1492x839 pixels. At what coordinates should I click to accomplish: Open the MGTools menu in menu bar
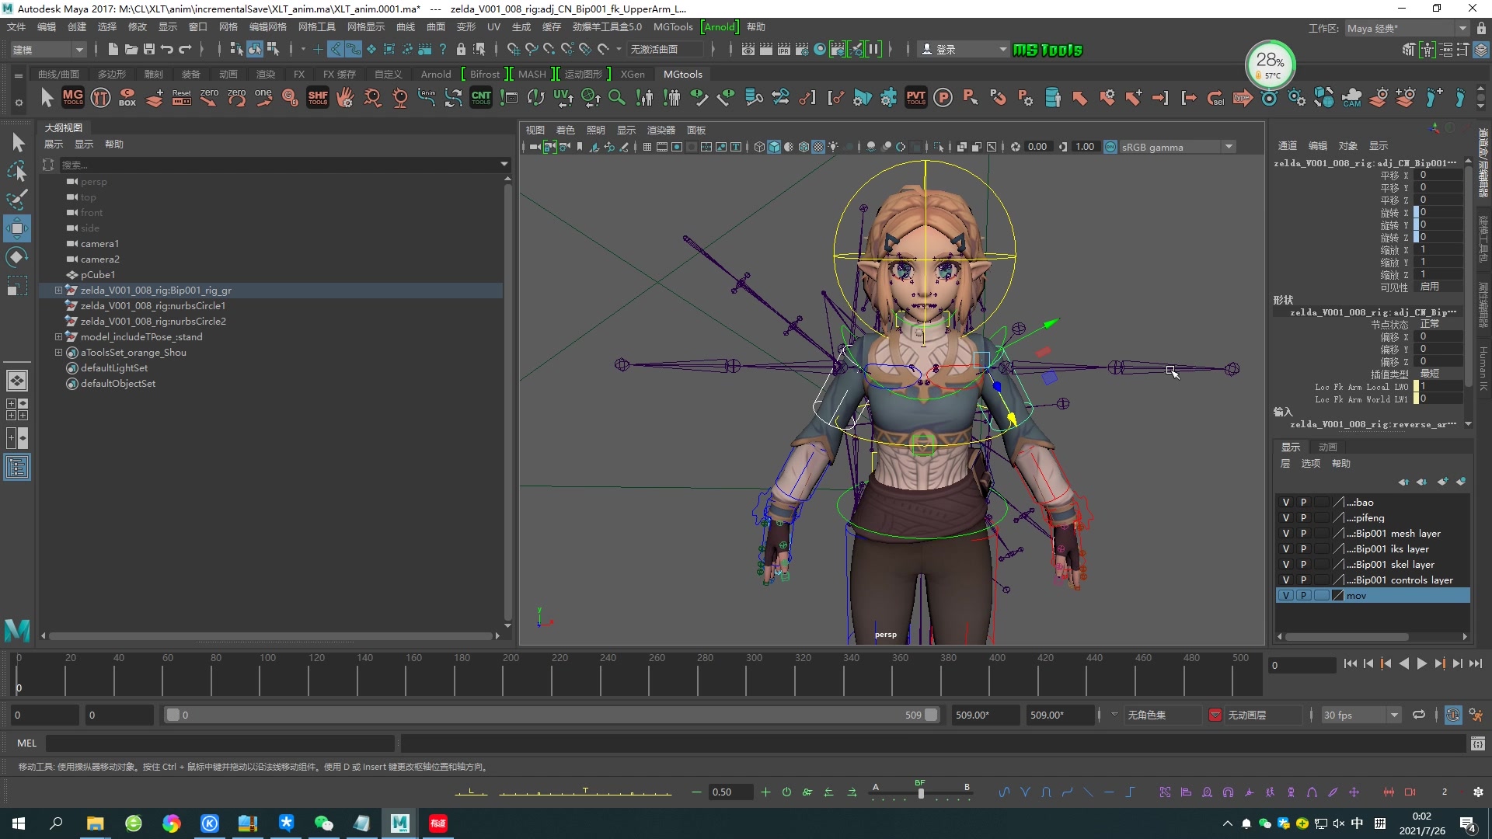pyautogui.click(x=673, y=26)
